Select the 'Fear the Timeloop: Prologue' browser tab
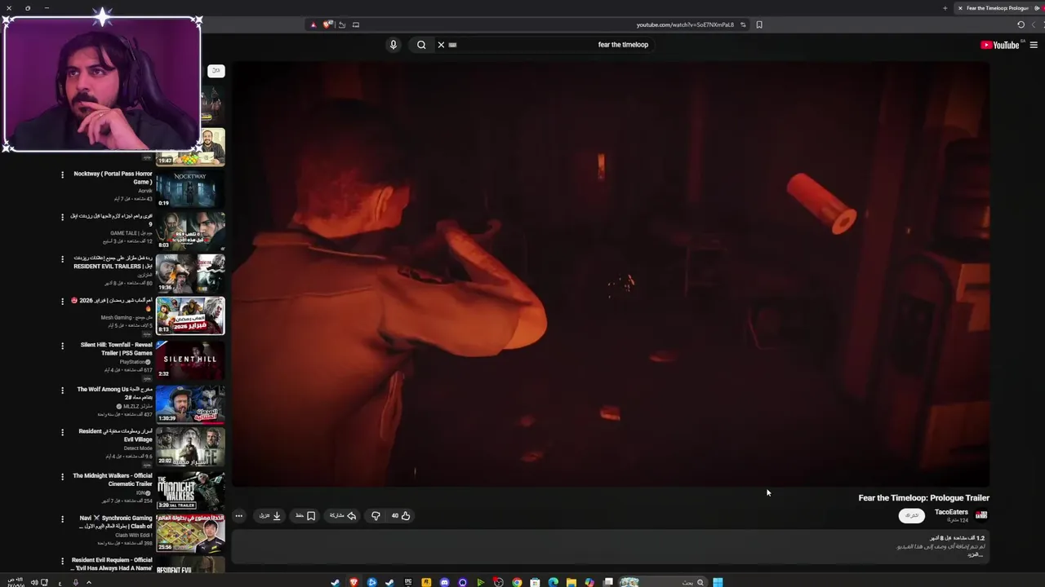 [x=998, y=8]
